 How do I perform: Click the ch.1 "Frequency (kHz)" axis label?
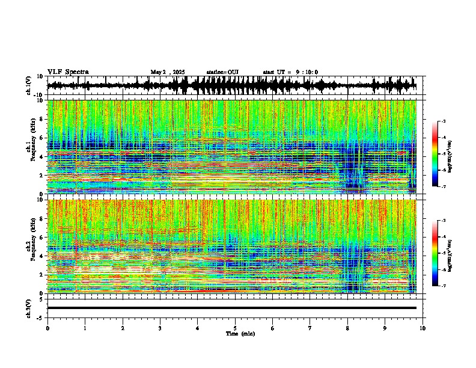(33, 140)
